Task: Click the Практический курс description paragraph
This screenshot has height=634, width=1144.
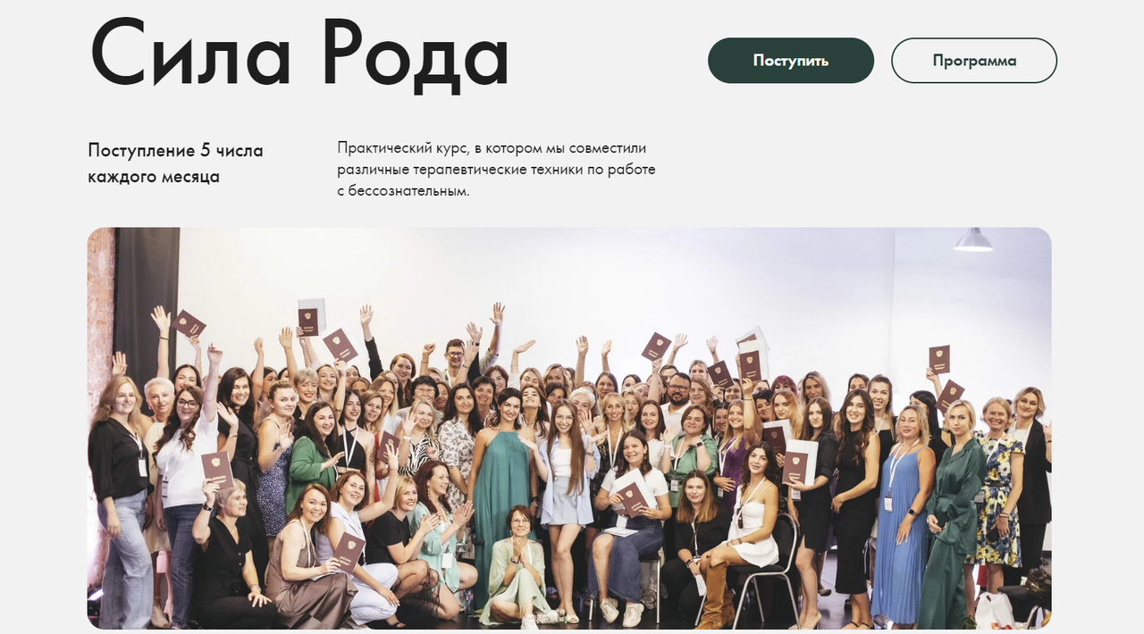Action: pos(497,169)
